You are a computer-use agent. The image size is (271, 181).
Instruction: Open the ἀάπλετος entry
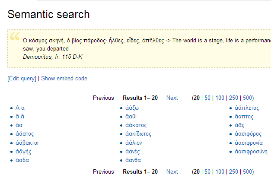247,108
